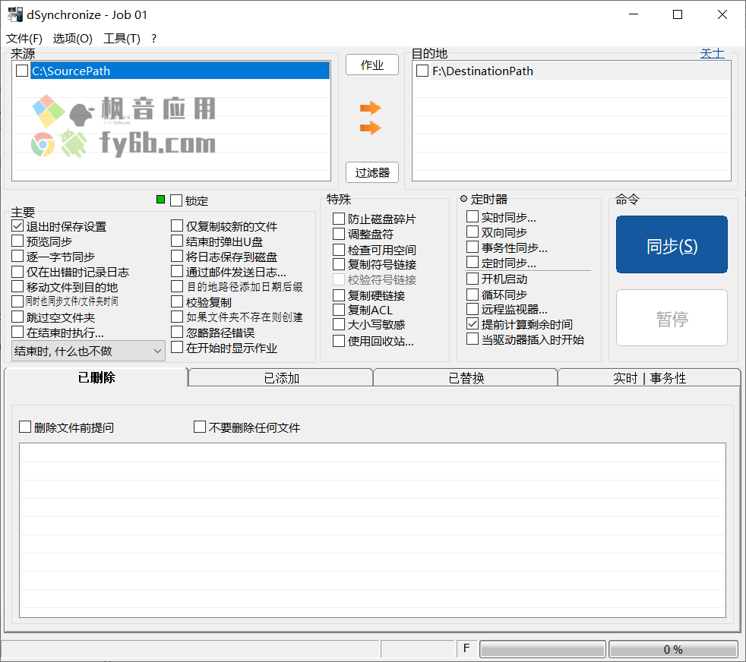Viewport: 746px width, 662px height.
Task: Switch to the 实时 | 事务性 tab
Action: [650, 379]
